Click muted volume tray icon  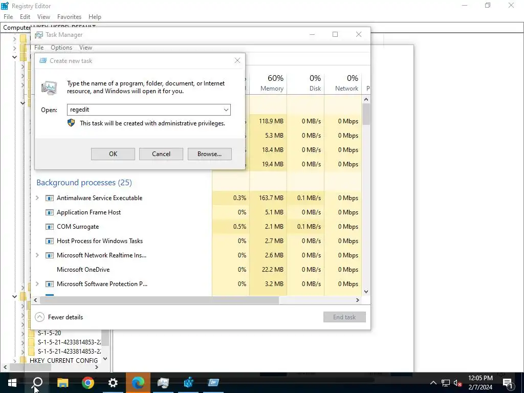click(x=457, y=383)
